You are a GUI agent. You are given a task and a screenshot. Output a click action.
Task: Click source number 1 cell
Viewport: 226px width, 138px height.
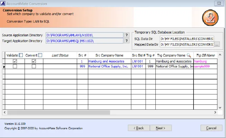[82, 61]
